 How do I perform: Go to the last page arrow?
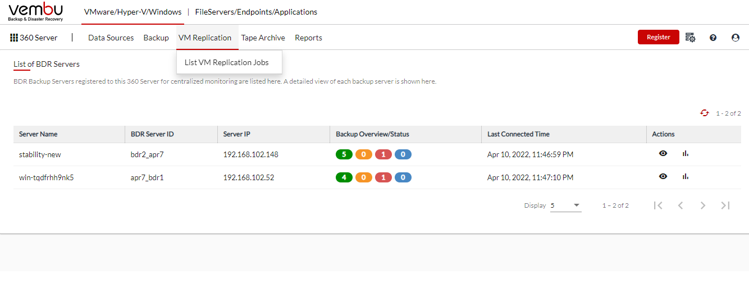[725, 205]
